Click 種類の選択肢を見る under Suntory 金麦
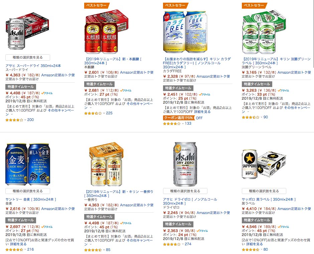This screenshot has height=254, width=314. pos(28,191)
